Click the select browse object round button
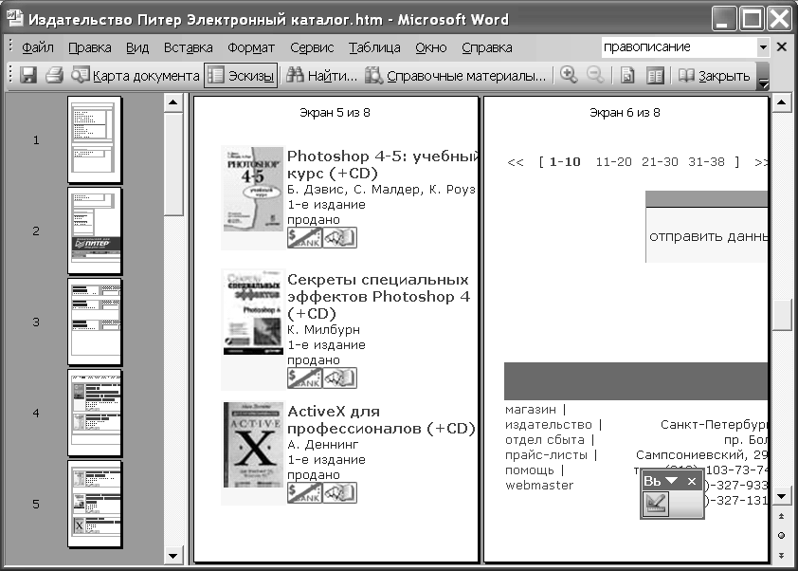Image resolution: width=798 pixels, height=571 pixels. tap(781, 535)
